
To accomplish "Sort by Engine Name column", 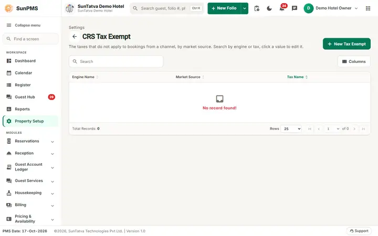I will click(x=85, y=77).
